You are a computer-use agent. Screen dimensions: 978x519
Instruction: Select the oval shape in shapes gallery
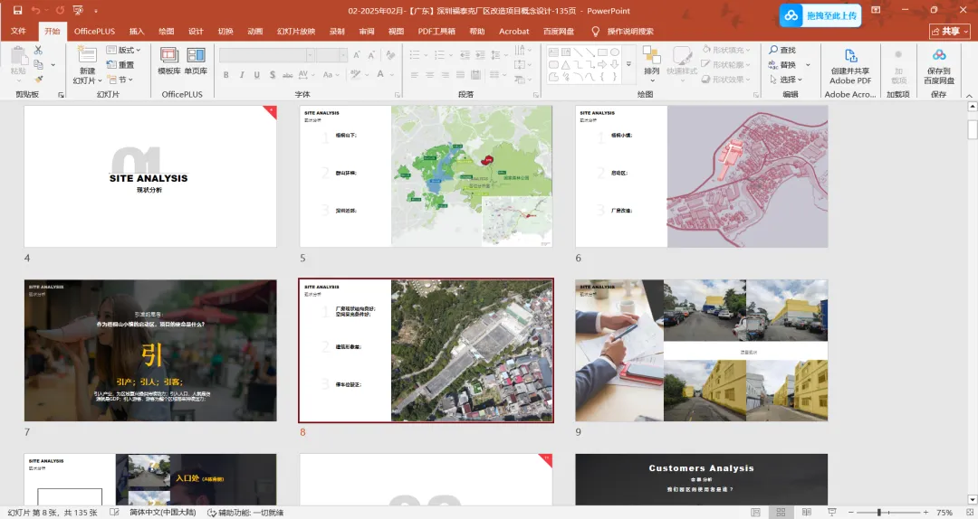614,52
